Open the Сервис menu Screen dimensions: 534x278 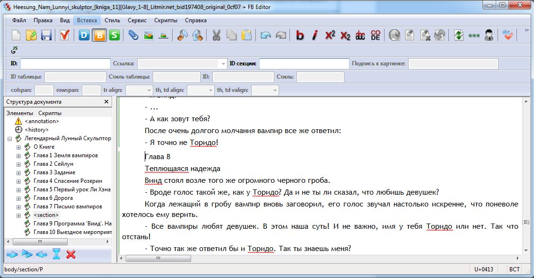click(x=137, y=20)
